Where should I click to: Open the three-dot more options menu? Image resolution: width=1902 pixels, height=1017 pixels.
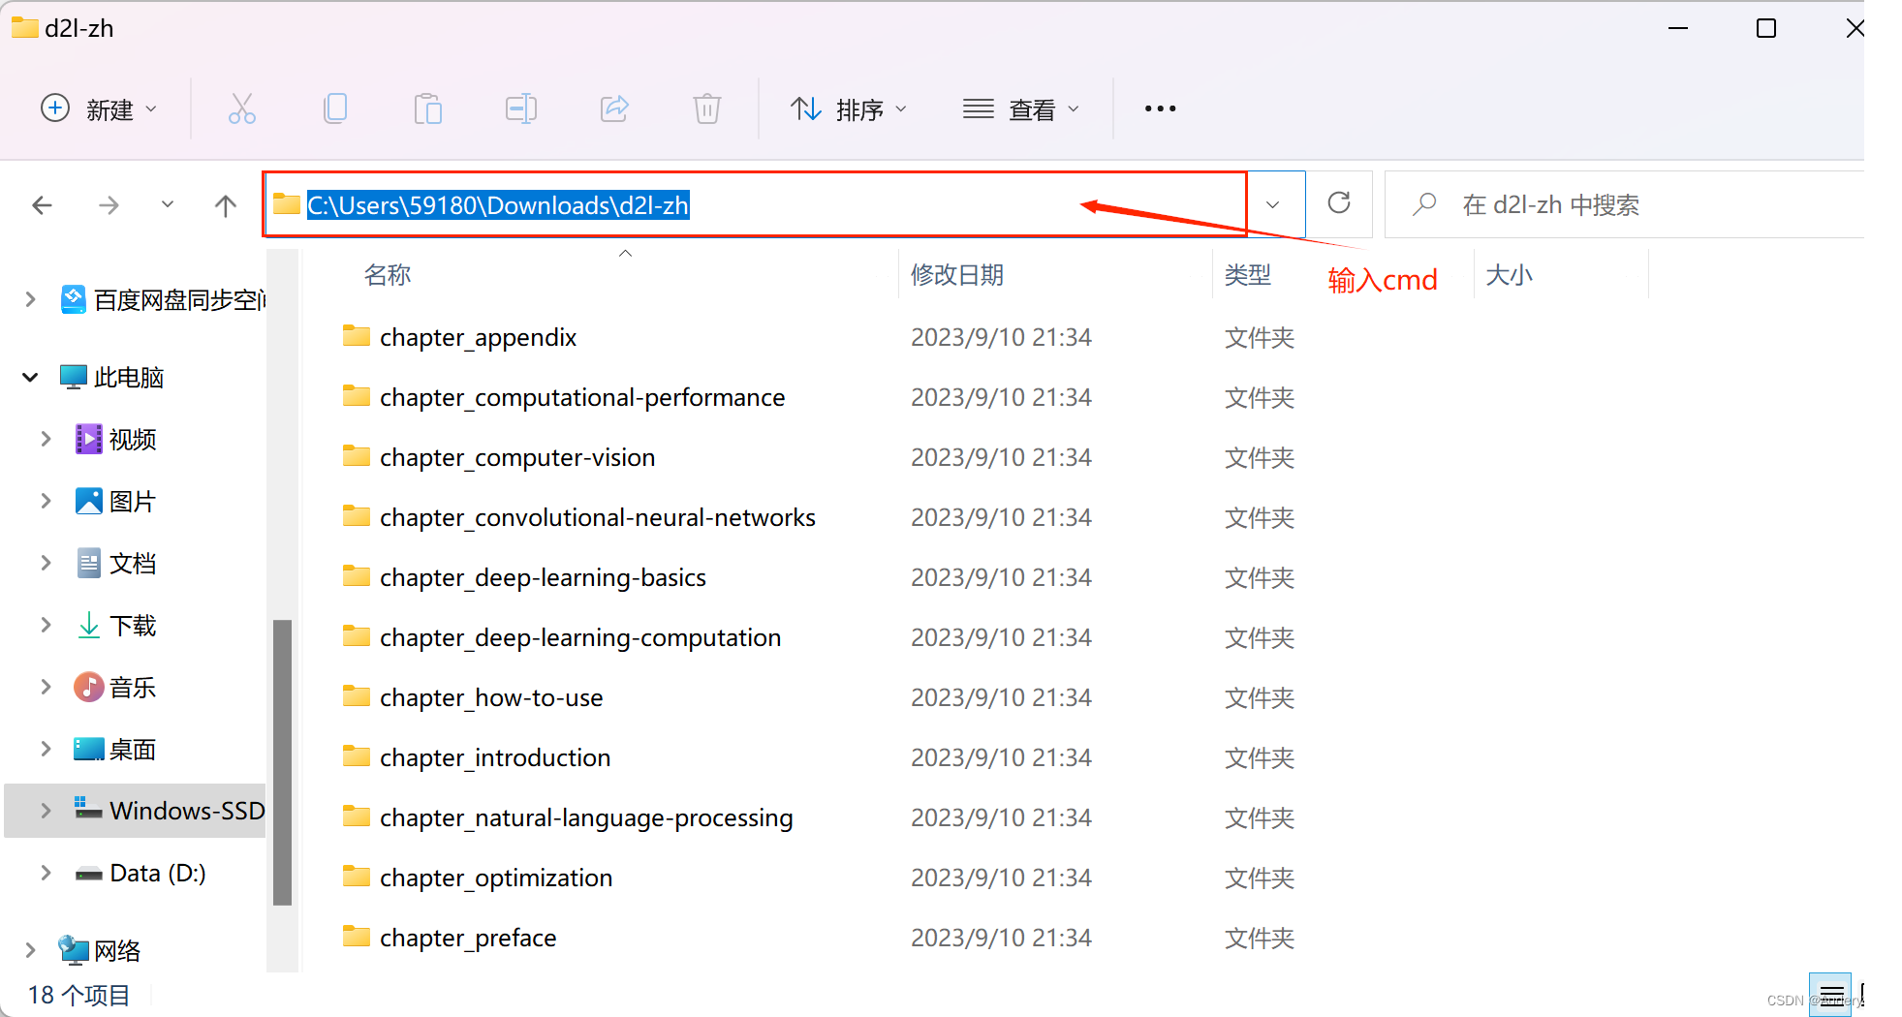coord(1160,108)
